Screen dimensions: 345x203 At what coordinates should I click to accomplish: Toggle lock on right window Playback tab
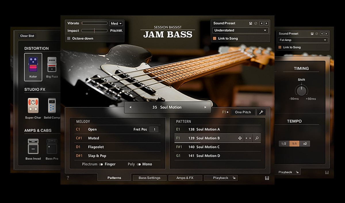297,172
